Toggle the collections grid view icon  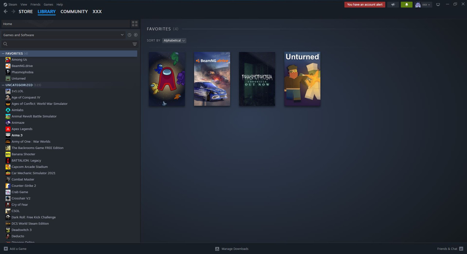tap(135, 24)
